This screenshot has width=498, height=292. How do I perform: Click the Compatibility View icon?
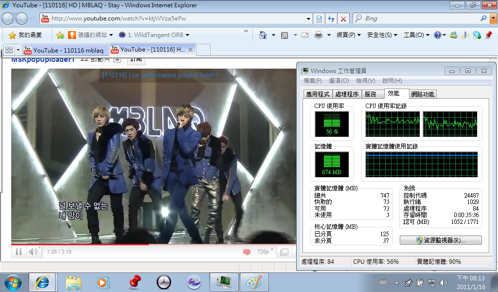click(x=319, y=19)
